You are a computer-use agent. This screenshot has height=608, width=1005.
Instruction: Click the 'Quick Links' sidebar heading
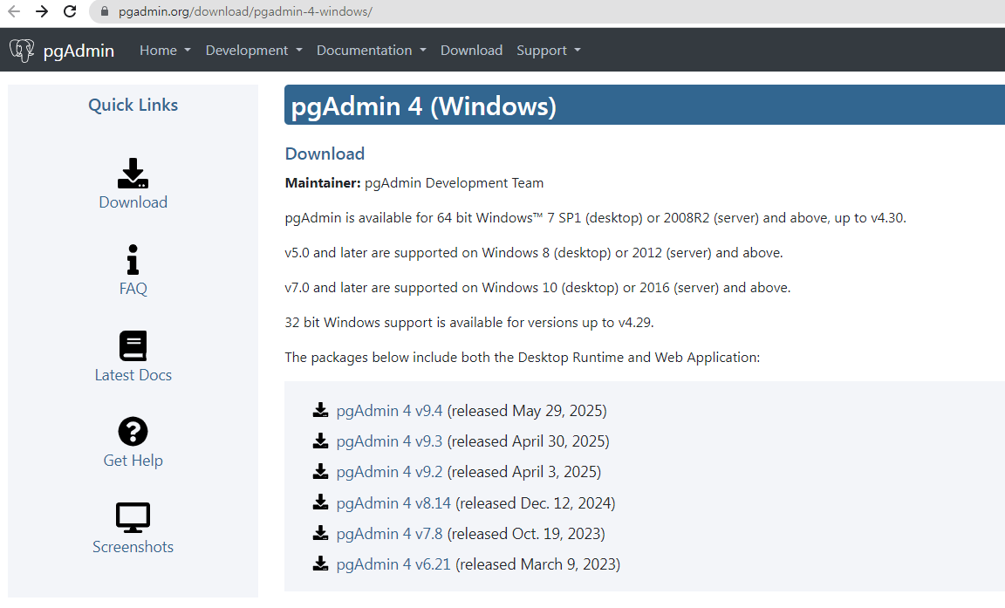133,105
